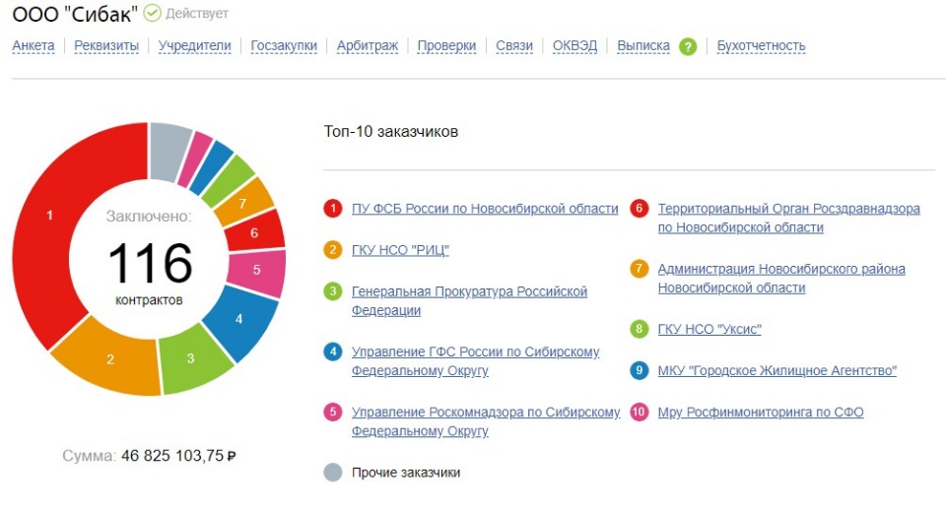Click the red number 6 legend badge
946x510 pixels.
[639, 209]
